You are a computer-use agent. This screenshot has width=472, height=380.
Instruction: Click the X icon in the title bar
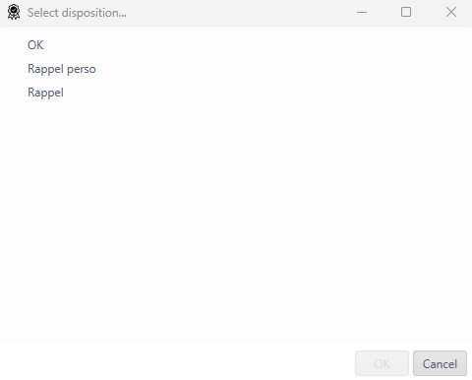(451, 12)
